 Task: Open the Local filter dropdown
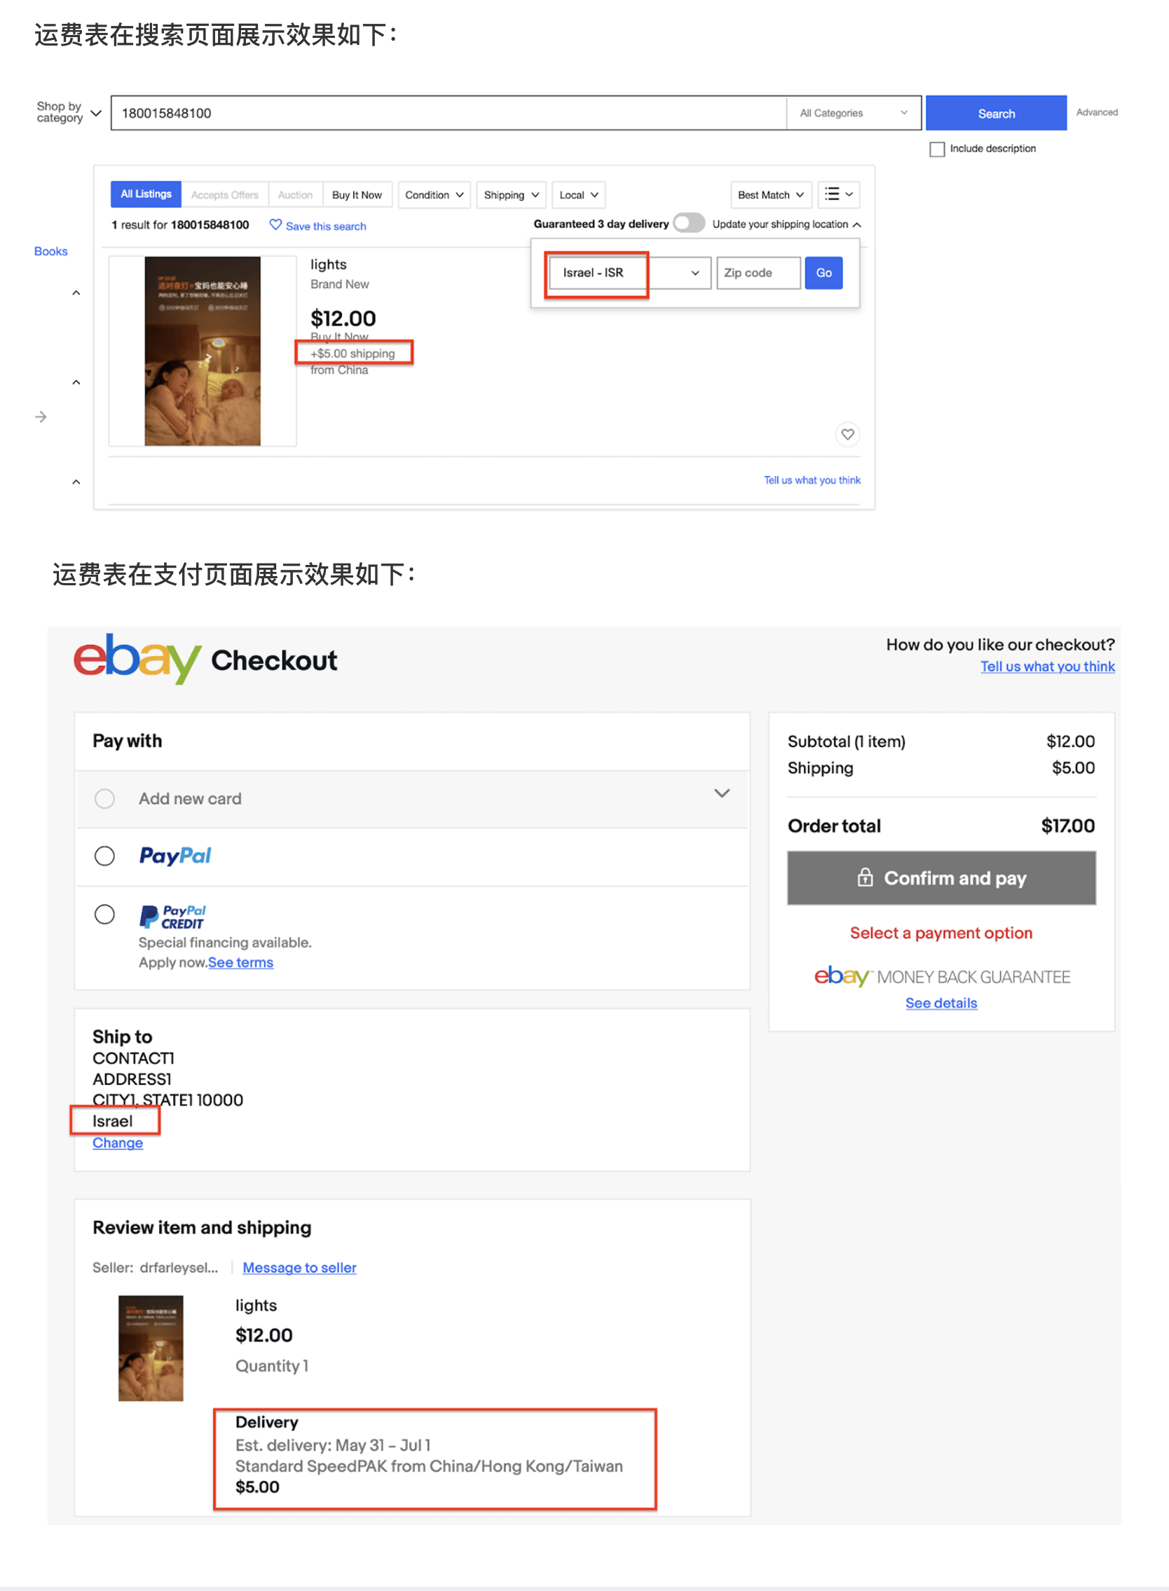[x=578, y=195]
